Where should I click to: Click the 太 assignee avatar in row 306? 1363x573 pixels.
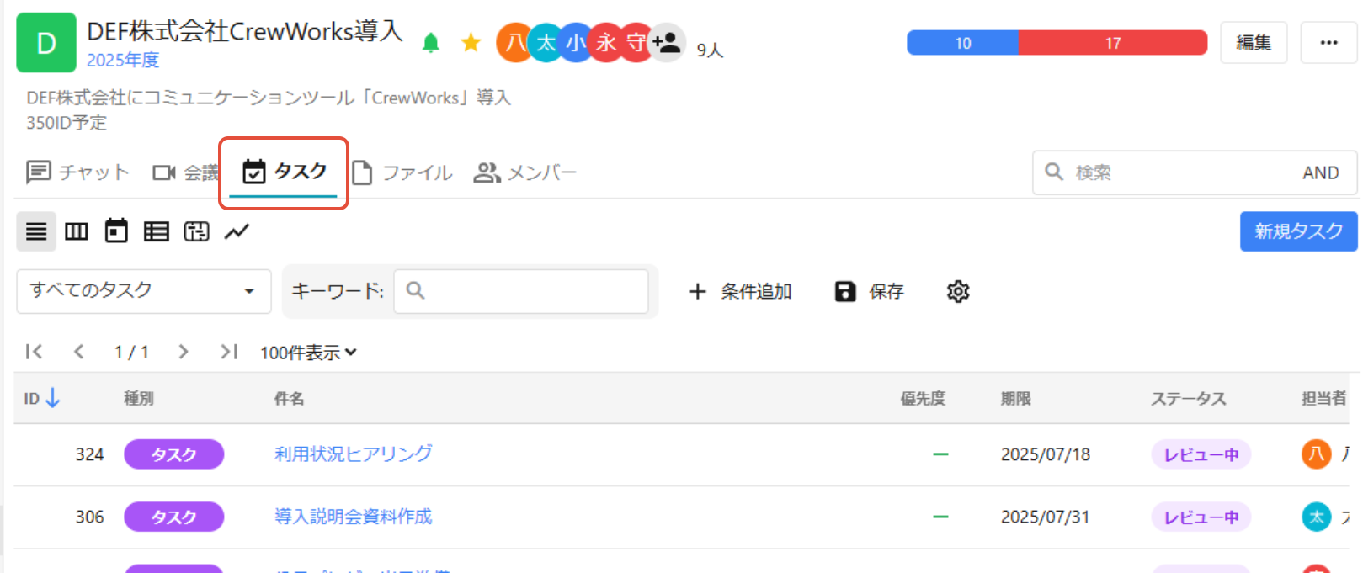pos(1317,517)
